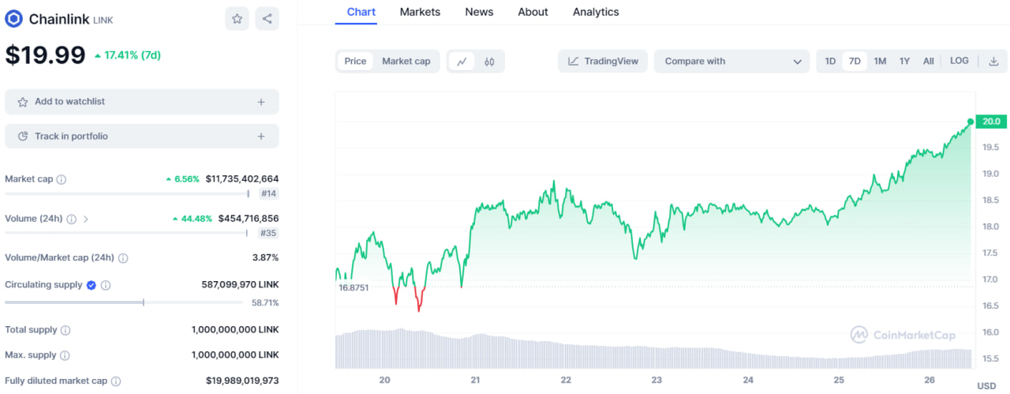
Task: Open the Markets tab
Action: [x=420, y=12]
